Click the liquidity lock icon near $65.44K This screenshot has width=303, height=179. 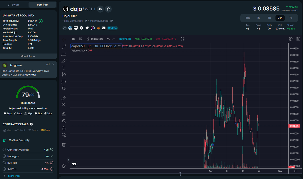(x=41, y=21)
